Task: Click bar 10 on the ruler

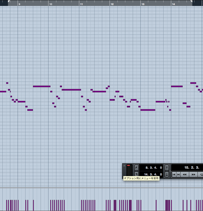Action: point(51,4)
